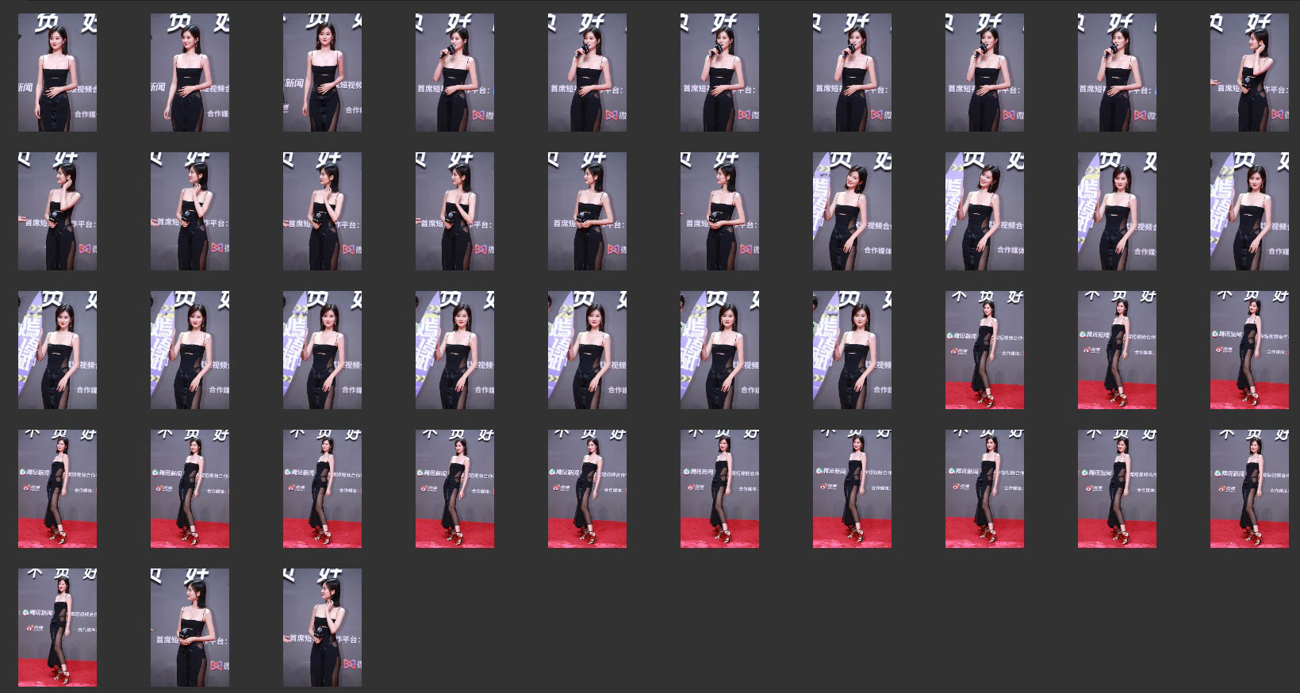This screenshot has height=693, width=1300.
Task: Pick the seventh thumbnail in the fourth row
Action: 852,488
